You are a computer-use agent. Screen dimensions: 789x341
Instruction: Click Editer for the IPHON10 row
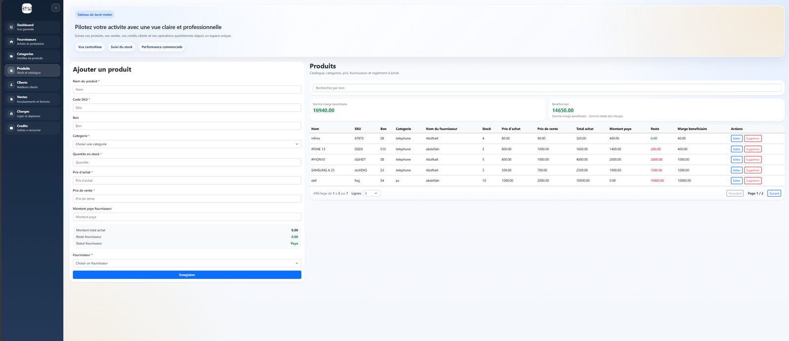(x=736, y=160)
